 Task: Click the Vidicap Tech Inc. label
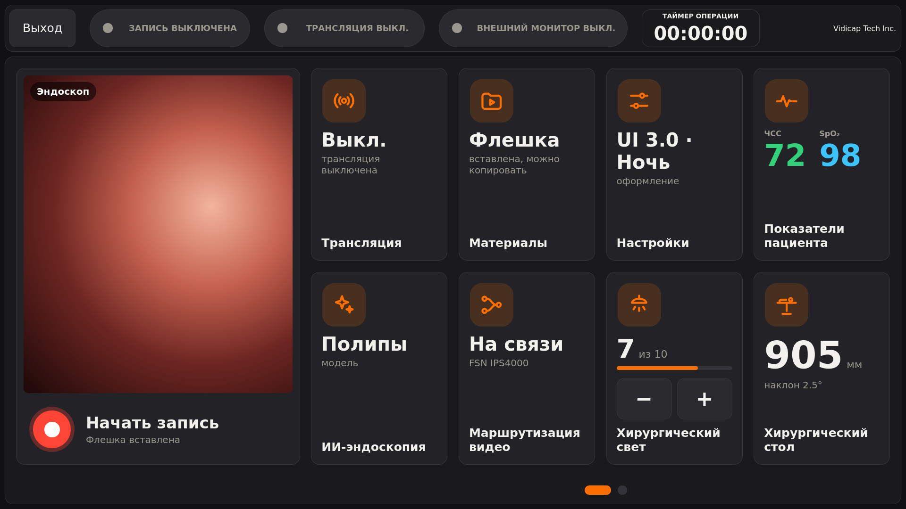click(864, 28)
